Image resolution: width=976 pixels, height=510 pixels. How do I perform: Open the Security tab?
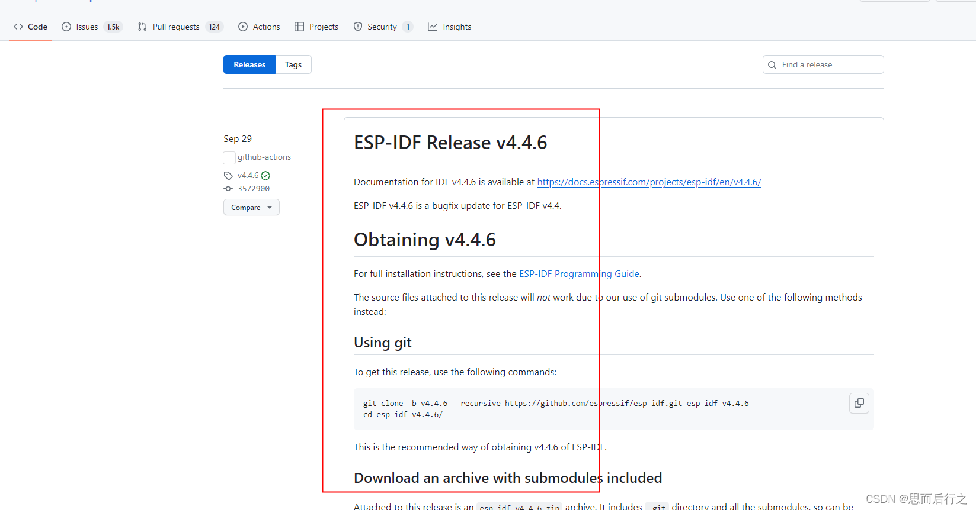click(x=383, y=27)
